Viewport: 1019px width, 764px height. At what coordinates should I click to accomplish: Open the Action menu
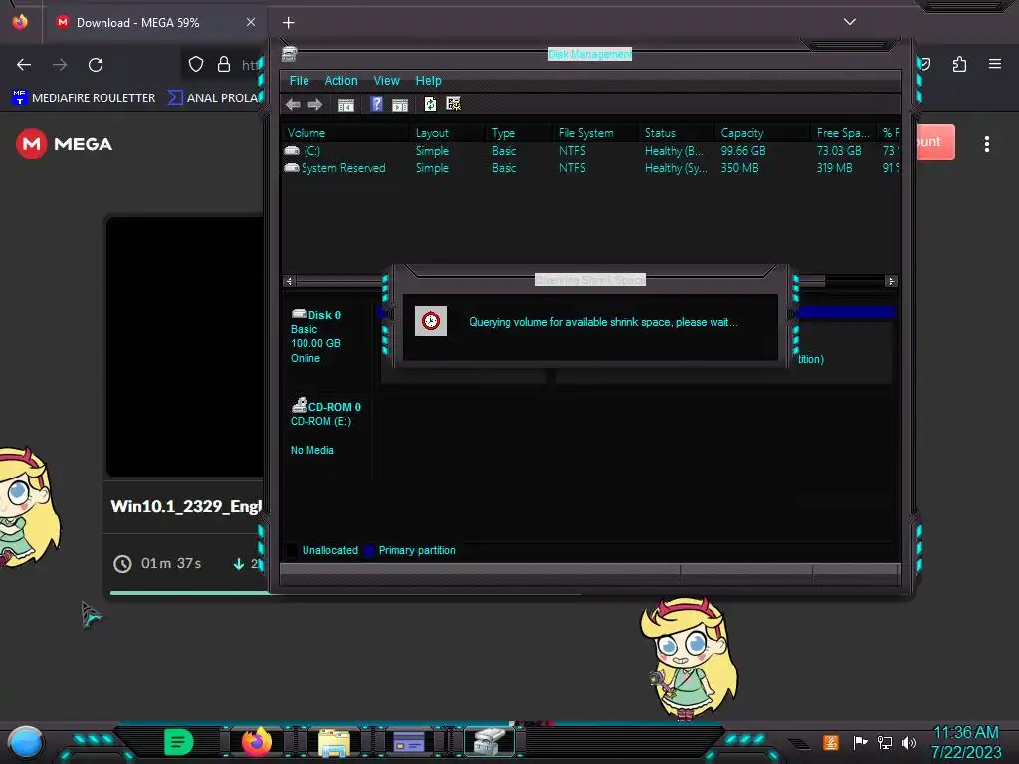pyautogui.click(x=341, y=81)
